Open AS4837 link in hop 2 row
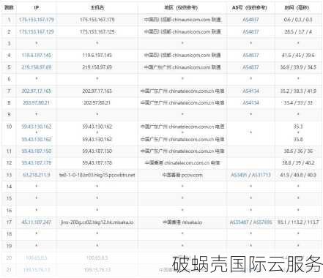 [x=250, y=31]
